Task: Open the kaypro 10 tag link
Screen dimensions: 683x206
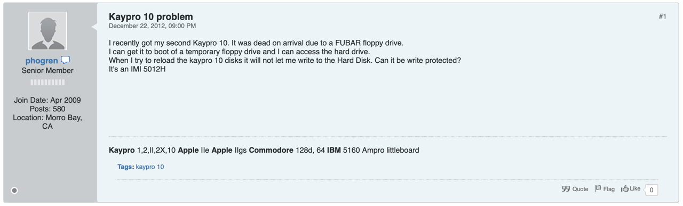Action: pos(150,167)
